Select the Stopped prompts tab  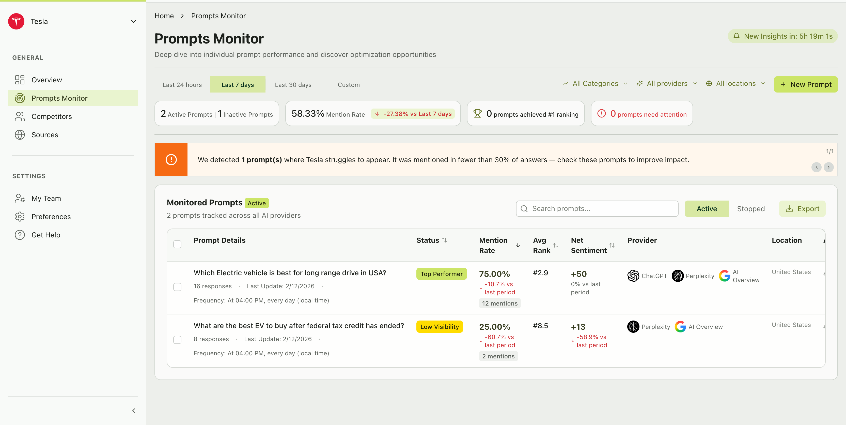[751, 208]
